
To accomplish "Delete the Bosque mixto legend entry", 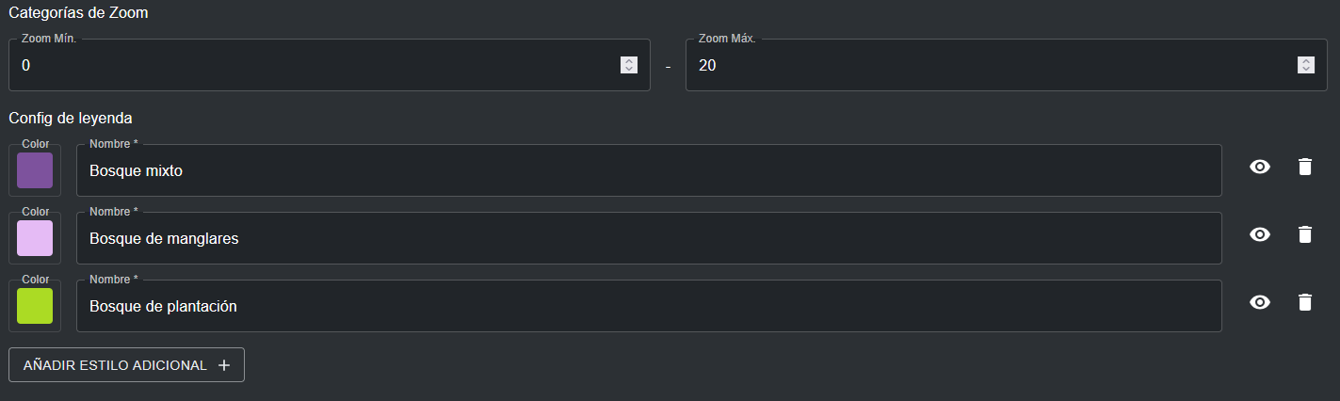I will [x=1304, y=168].
